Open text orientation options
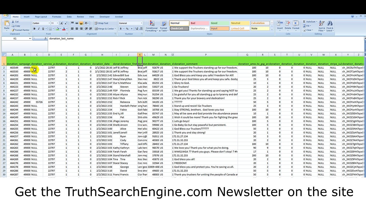Screen dimensions: 366x206 coord(87,23)
